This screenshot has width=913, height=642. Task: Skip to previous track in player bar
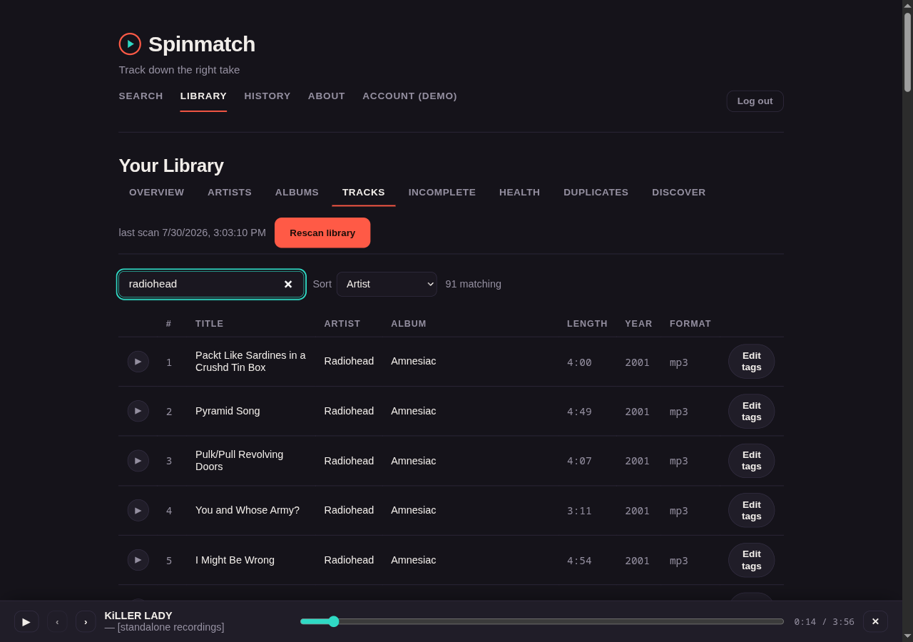coord(57,621)
